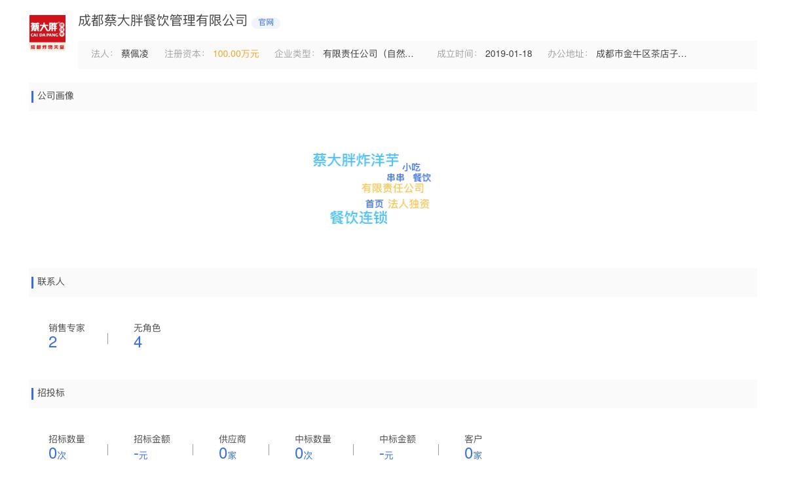Click the 法人: field label

pyautogui.click(x=102, y=54)
